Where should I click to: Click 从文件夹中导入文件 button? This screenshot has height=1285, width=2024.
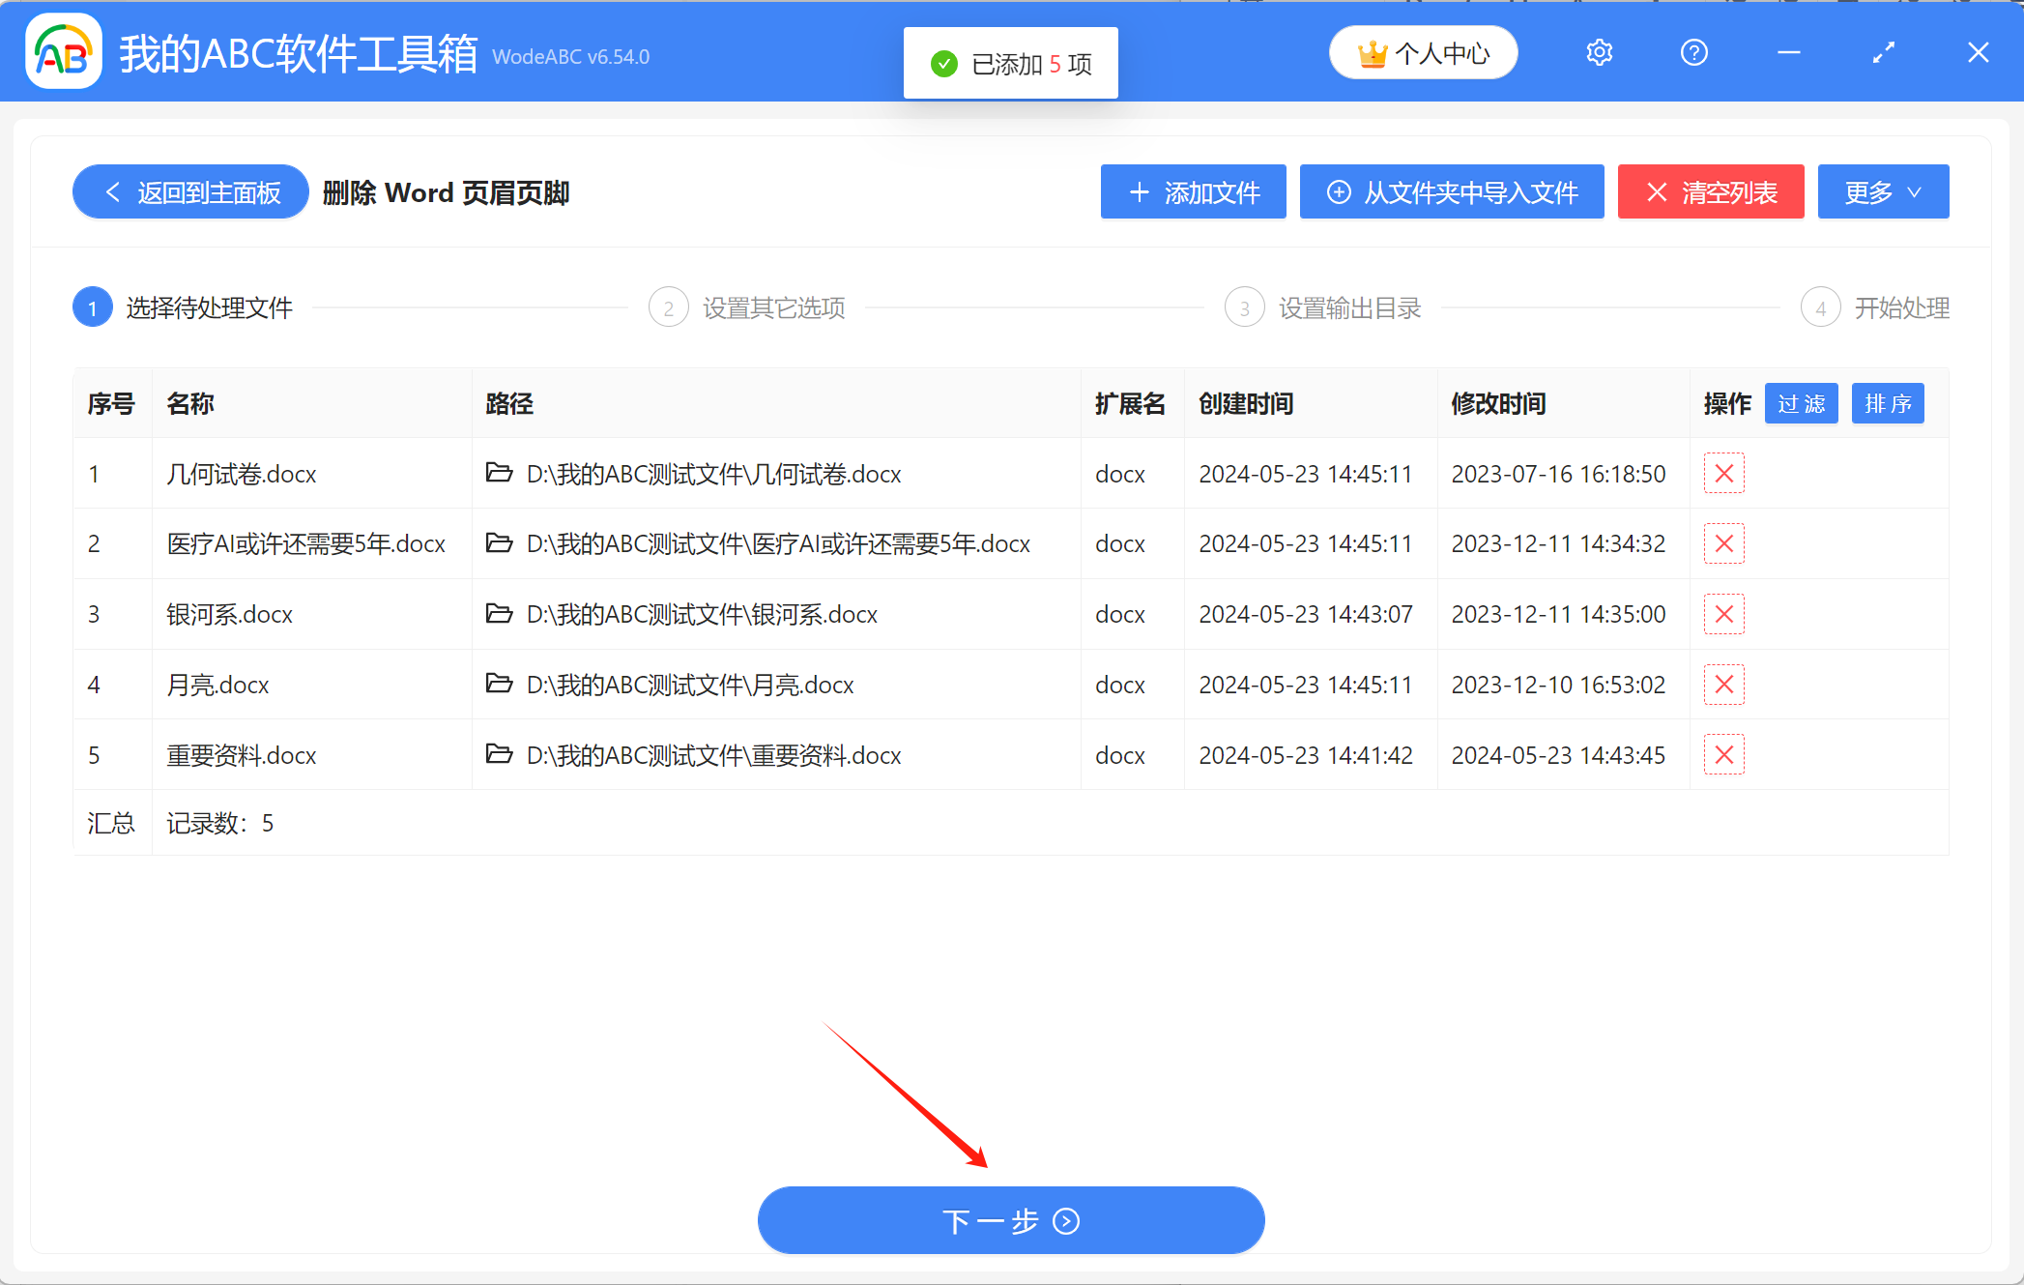tap(1451, 192)
